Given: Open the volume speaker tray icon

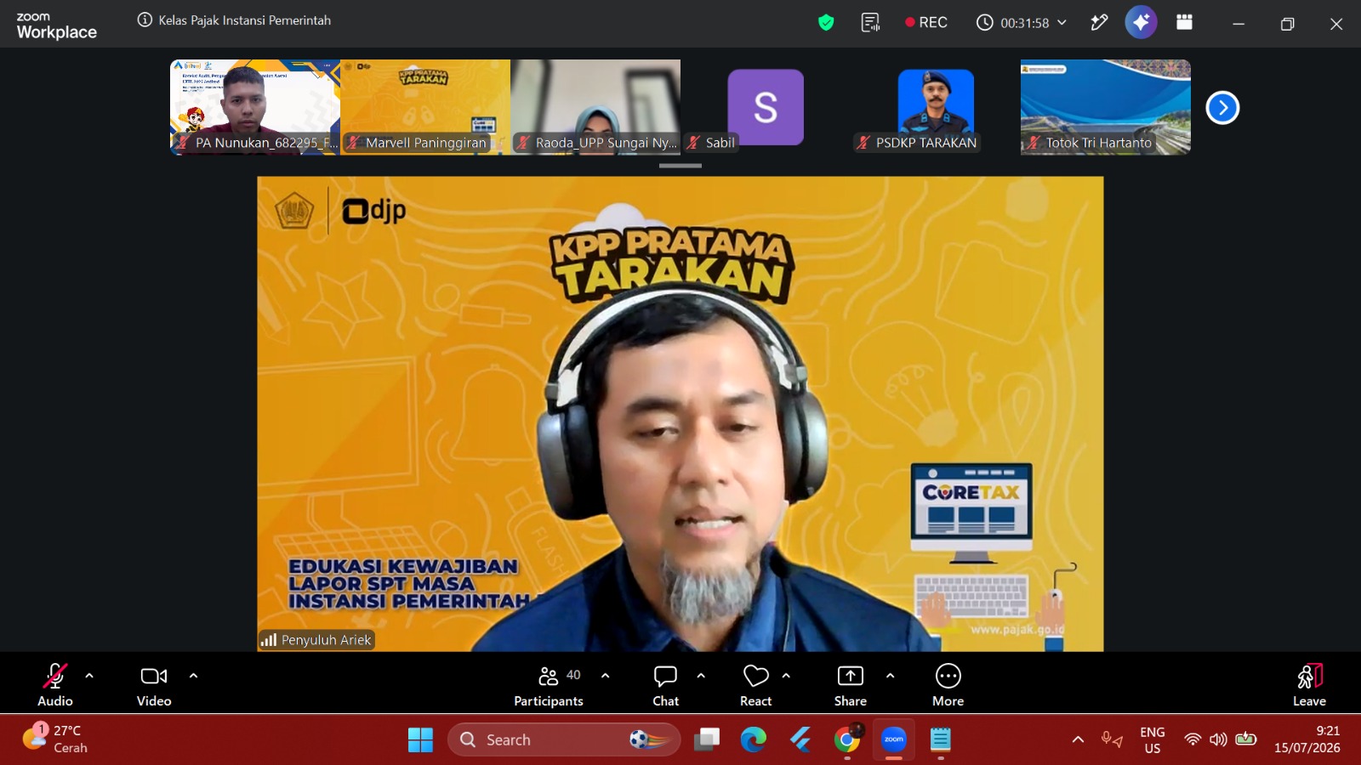Looking at the screenshot, I should [1218, 739].
